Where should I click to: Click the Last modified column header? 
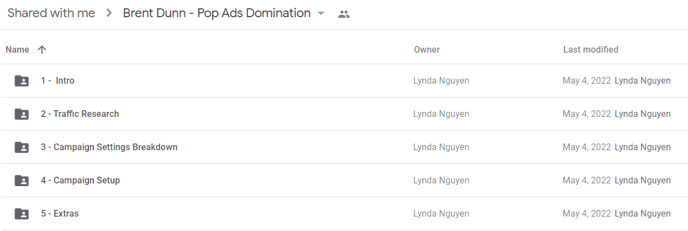[591, 49]
